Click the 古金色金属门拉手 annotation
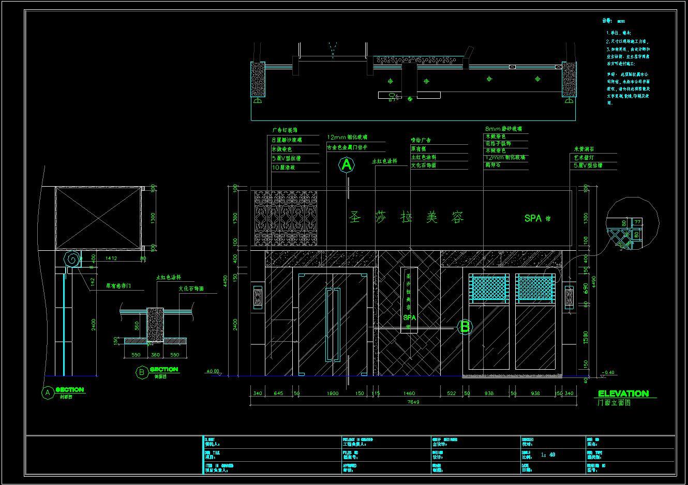This screenshot has width=688, height=485. 347,147
